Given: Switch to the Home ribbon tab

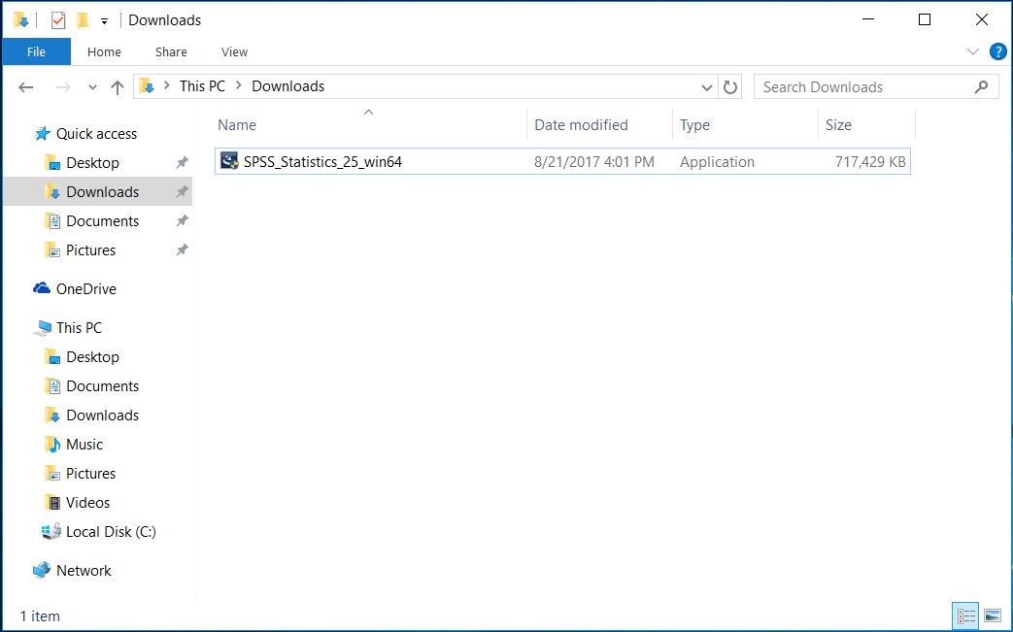Looking at the screenshot, I should coord(104,51).
